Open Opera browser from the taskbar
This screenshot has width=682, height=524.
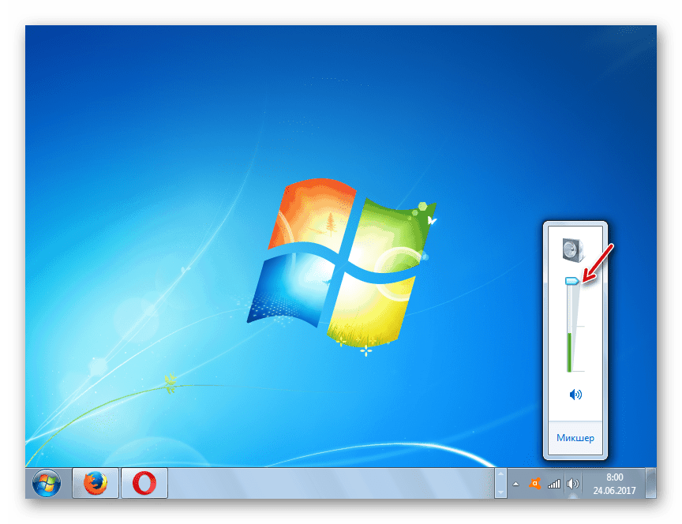pyautogui.click(x=144, y=482)
